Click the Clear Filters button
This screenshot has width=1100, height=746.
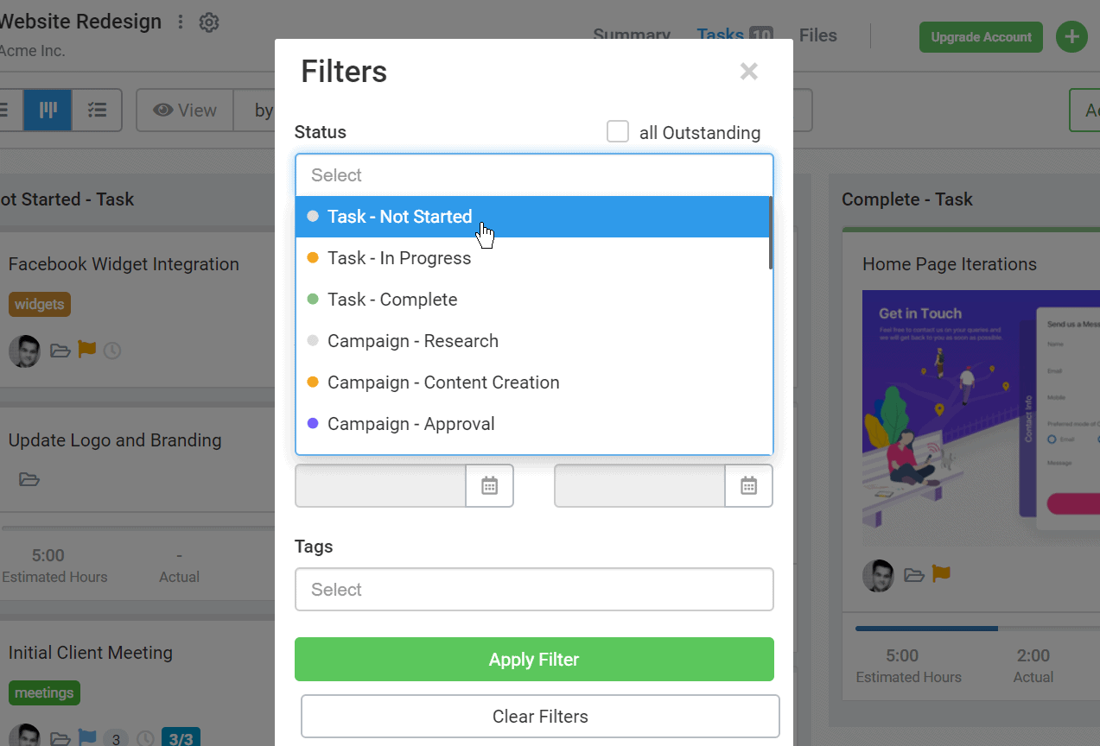click(x=540, y=717)
